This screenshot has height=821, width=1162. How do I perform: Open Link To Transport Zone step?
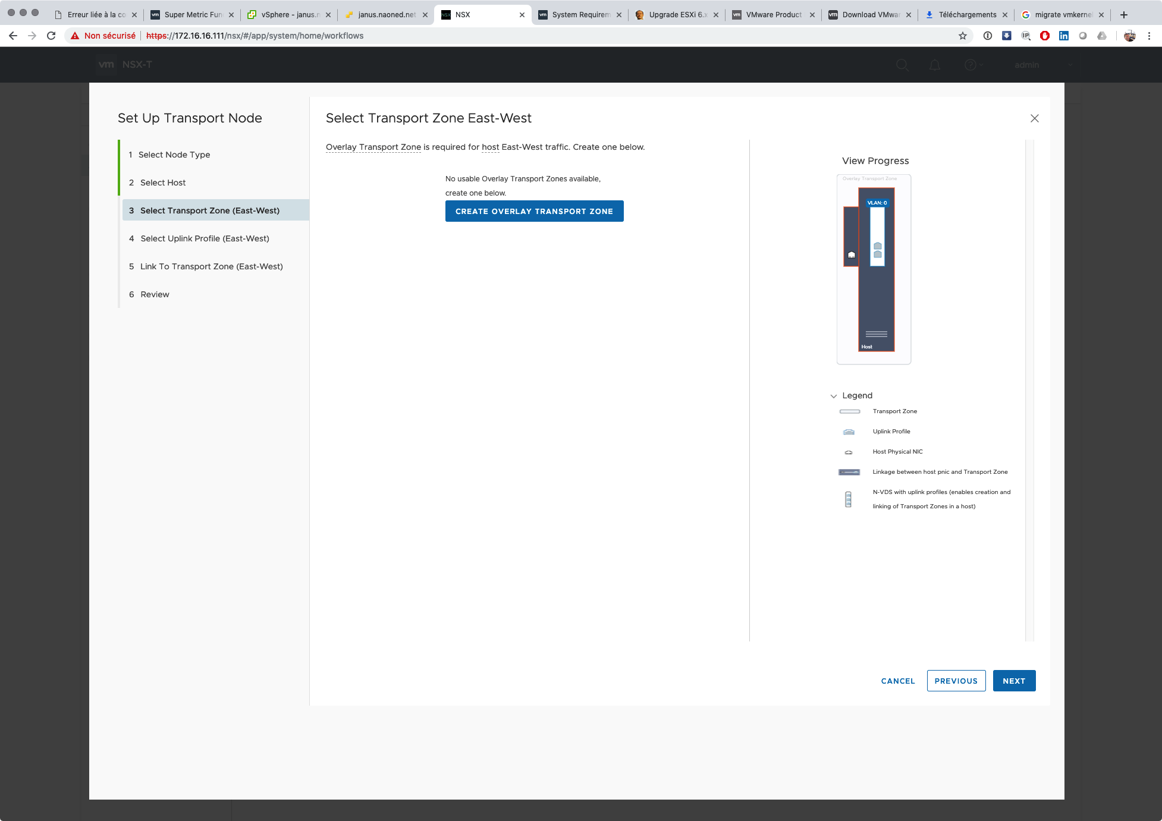[x=211, y=266]
